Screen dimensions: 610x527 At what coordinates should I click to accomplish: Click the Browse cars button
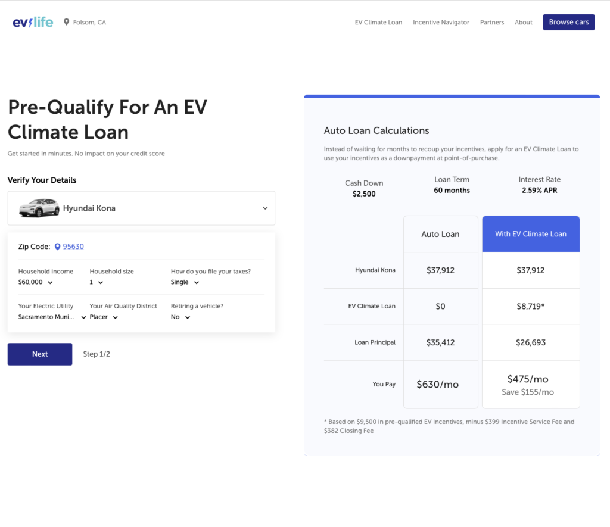[x=568, y=22]
